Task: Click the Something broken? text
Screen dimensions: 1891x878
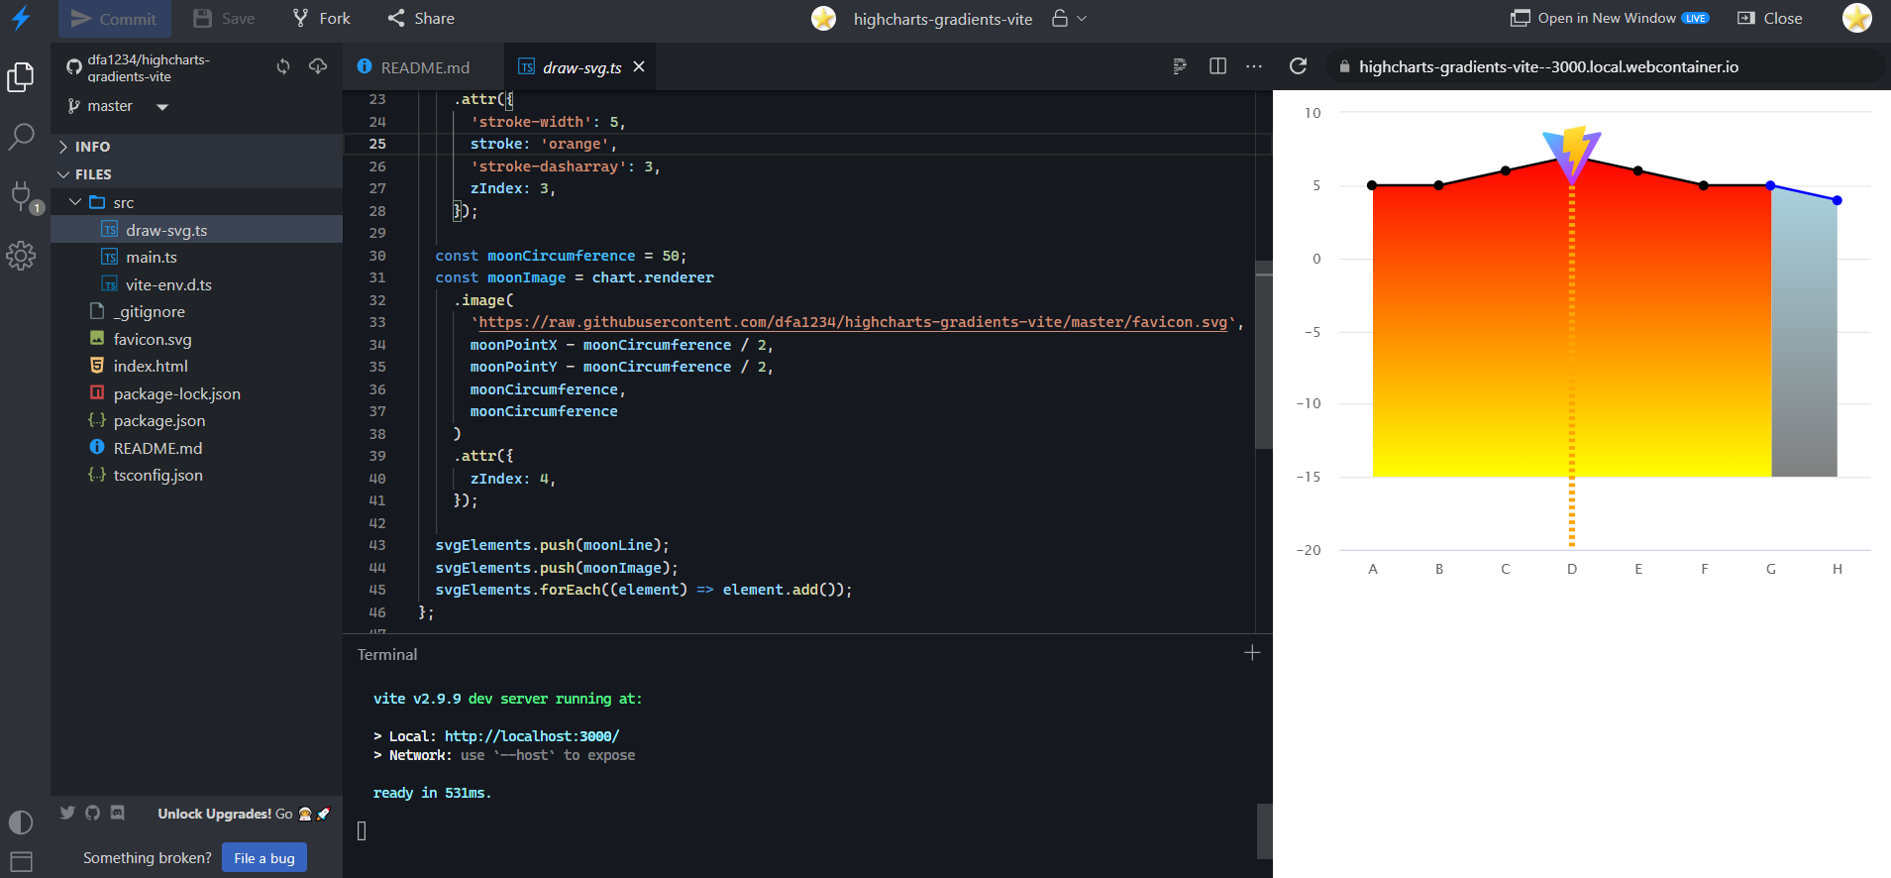Action: click(x=148, y=858)
